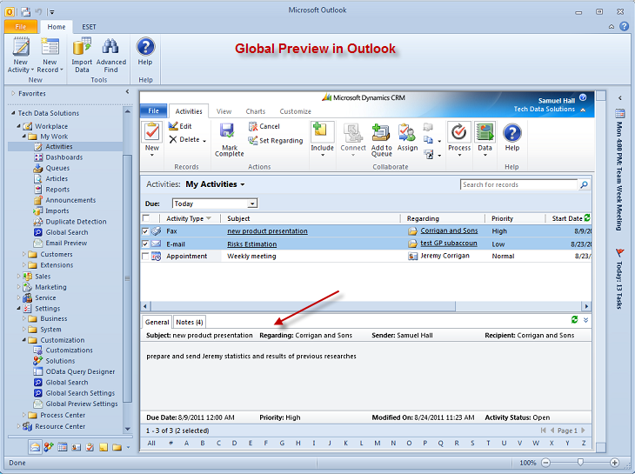
Task: Click the Include ribbon icon
Action: [322, 131]
